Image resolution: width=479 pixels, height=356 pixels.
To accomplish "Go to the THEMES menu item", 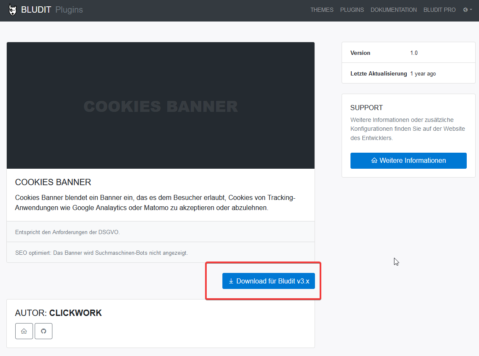I will 322,10.
